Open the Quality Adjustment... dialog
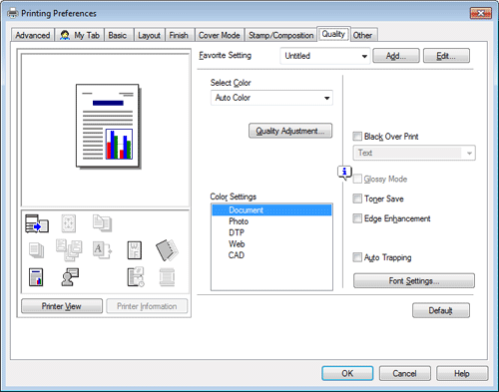The image size is (499, 392). (x=290, y=131)
